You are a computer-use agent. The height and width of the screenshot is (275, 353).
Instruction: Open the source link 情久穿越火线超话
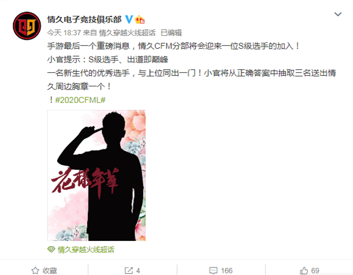pyautogui.click(x=127, y=33)
